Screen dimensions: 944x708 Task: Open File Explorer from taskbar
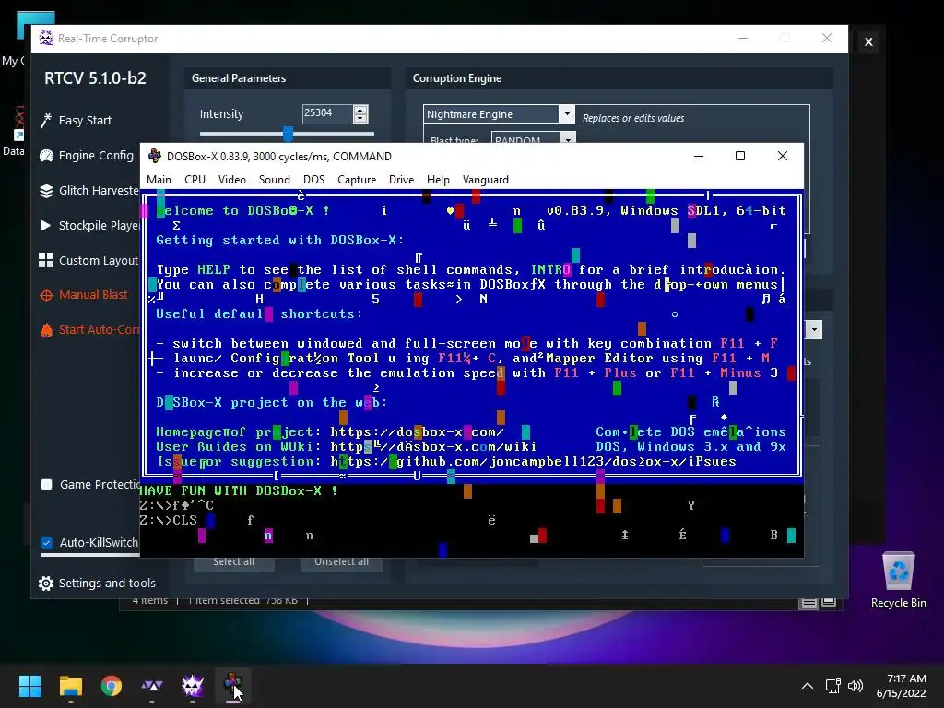tap(70, 685)
